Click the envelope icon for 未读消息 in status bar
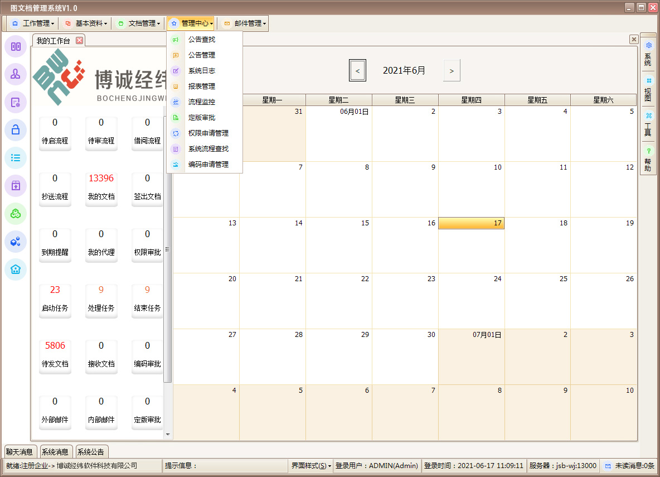 tap(608, 466)
